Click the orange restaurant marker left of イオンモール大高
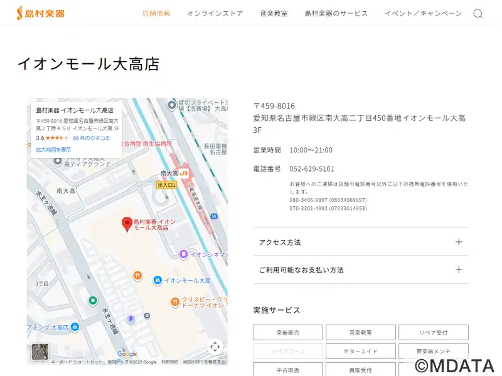 click(137, 276)
